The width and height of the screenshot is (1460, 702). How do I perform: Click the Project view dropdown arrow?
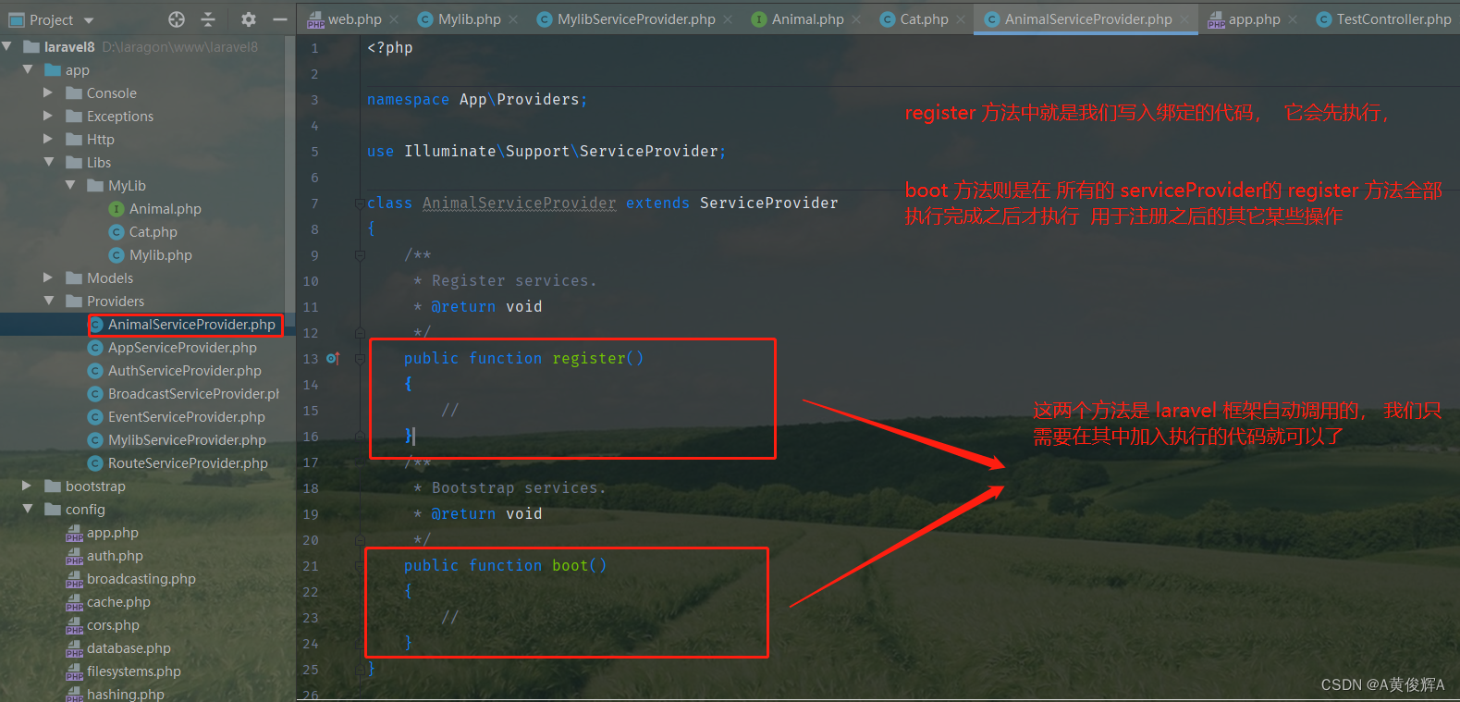tap(89, 20)
